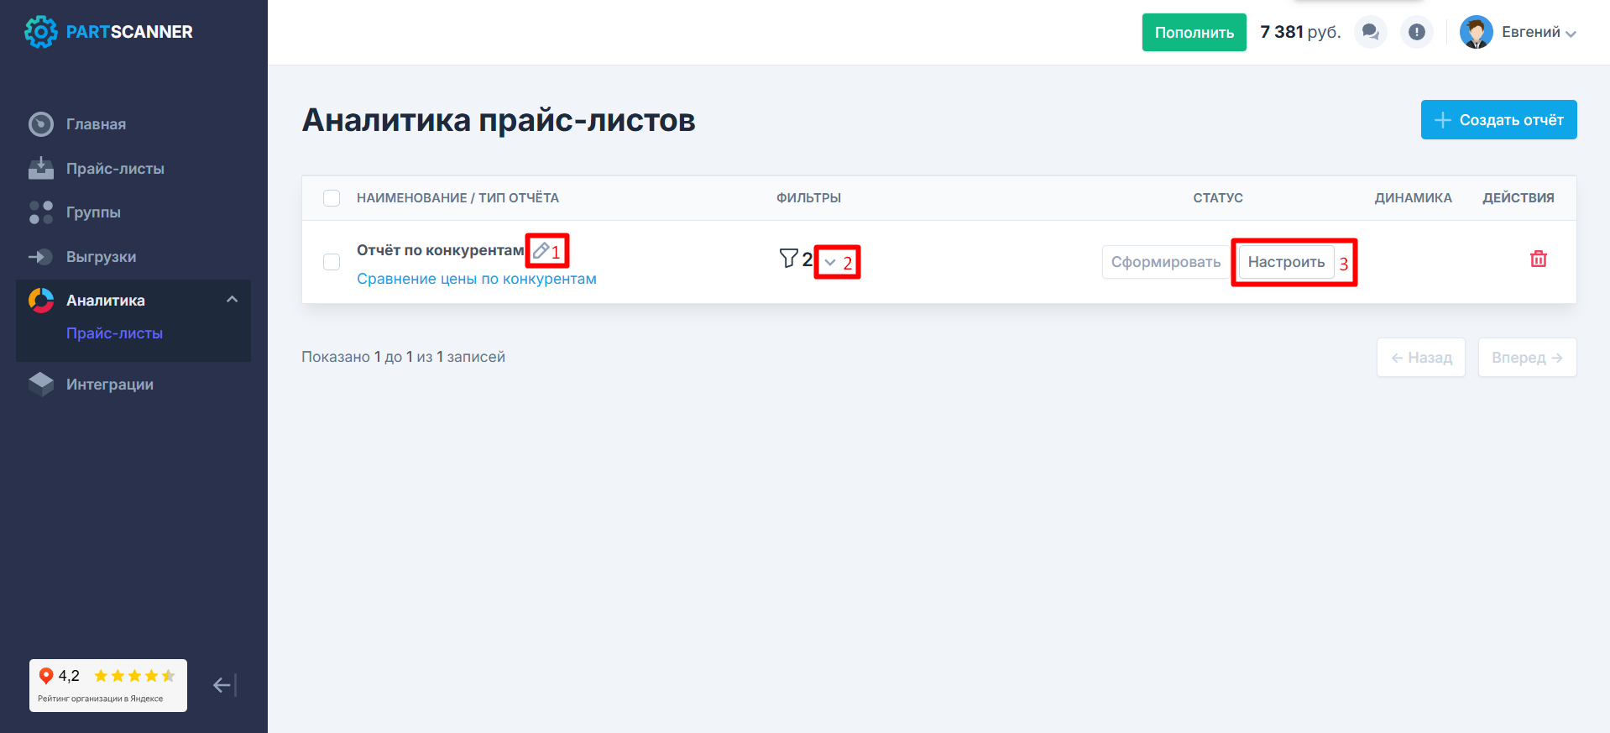Click the PartScanner gear logo
1610x733 pixels.
[x=40, y=32]
